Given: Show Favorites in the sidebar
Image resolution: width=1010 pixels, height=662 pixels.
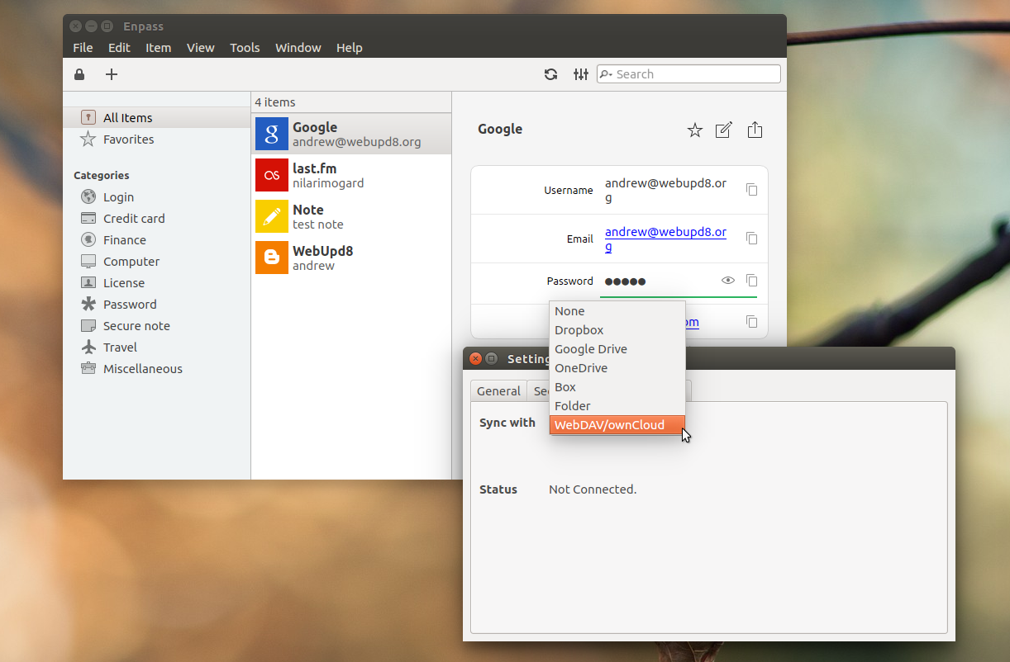Looking at the screenshot, I should [157, 139].
